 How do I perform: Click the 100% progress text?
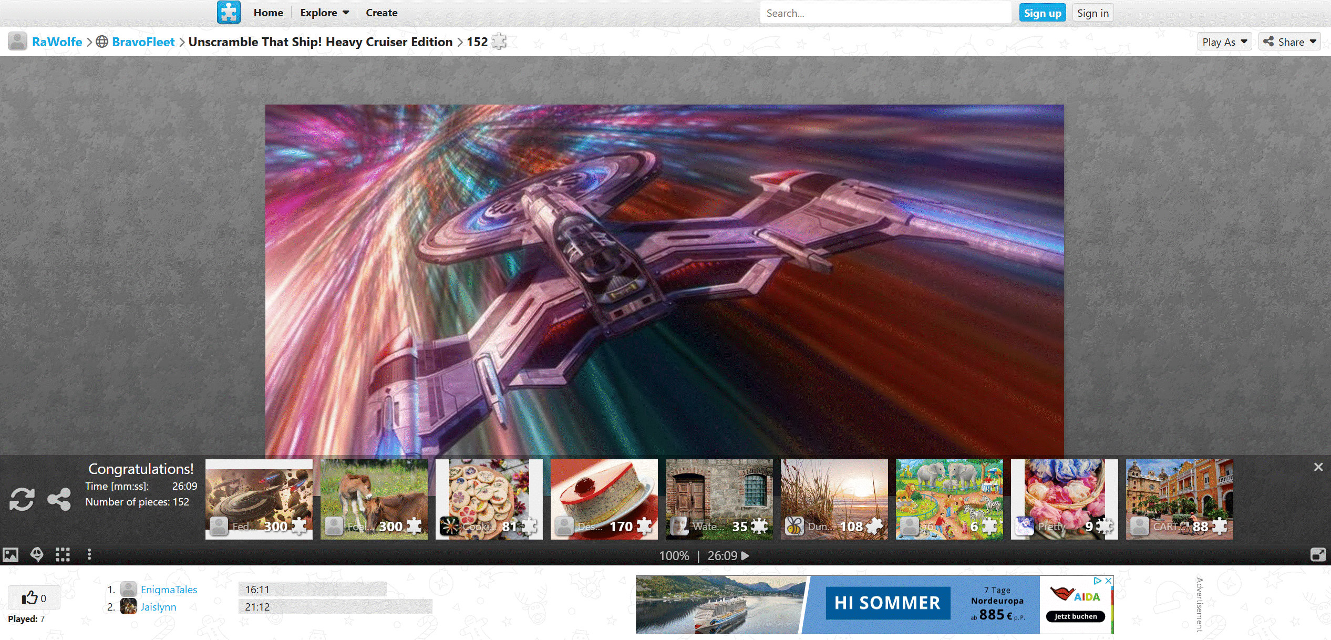pyautogui.click(x=674, y=555)
